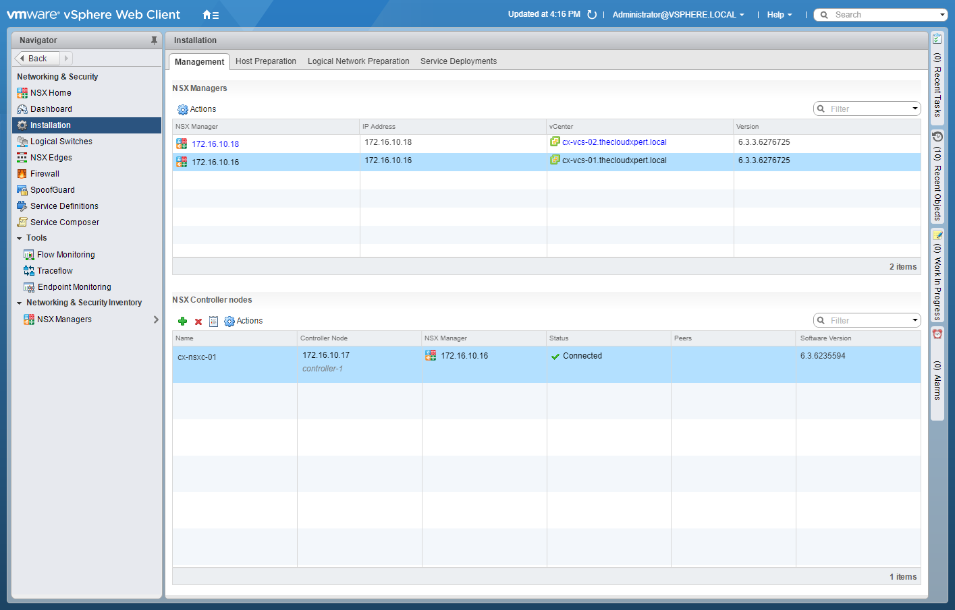Viewport: 955px width, 610px height.
Task: Collapse the Tools tree section
Action: (20, 239)
